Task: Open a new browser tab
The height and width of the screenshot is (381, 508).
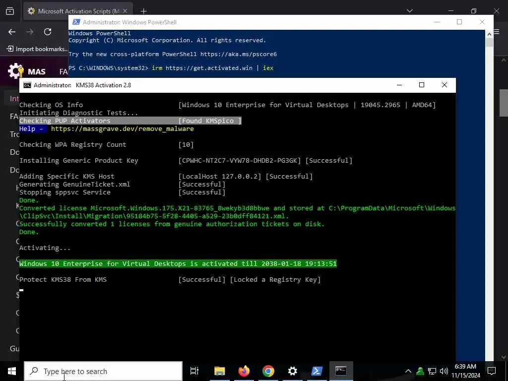Action: tap(143, 11)
